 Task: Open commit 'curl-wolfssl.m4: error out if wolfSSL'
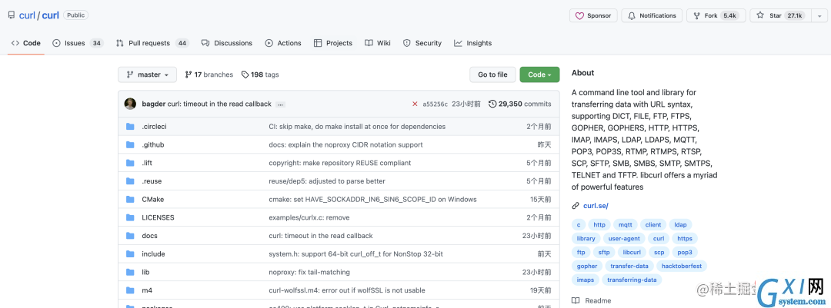[x=346, y=290]
